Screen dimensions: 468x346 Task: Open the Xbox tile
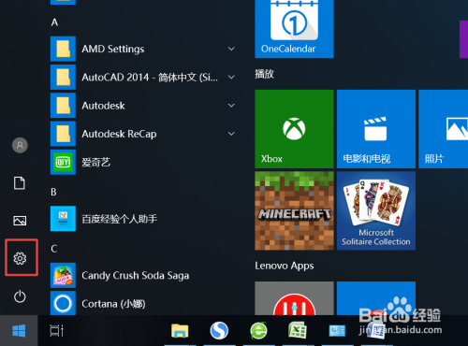(x=294, y=129)
